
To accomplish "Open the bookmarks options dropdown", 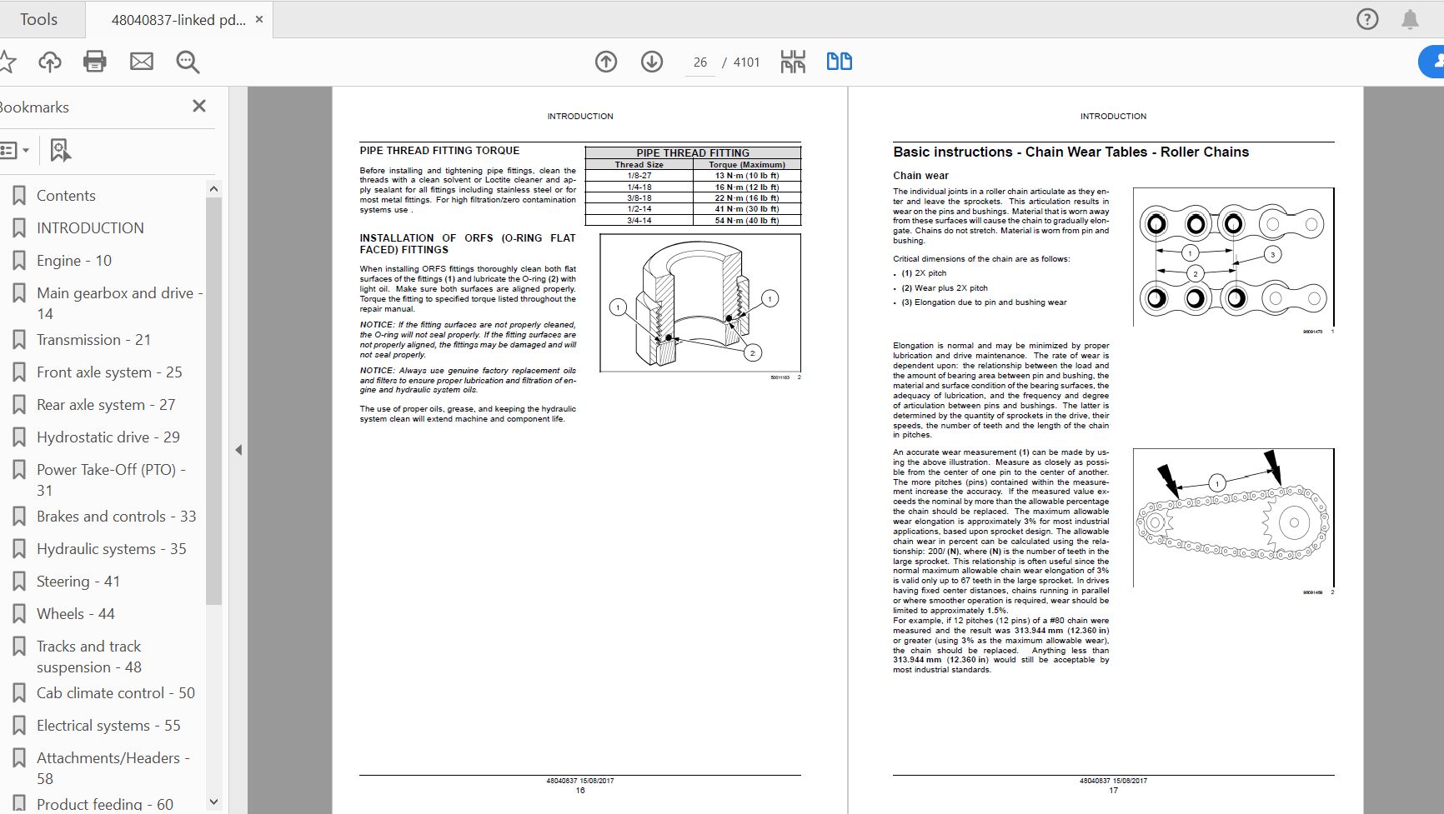I will (x=15, y=150).
